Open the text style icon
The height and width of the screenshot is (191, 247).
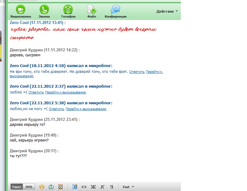point(75,187)
